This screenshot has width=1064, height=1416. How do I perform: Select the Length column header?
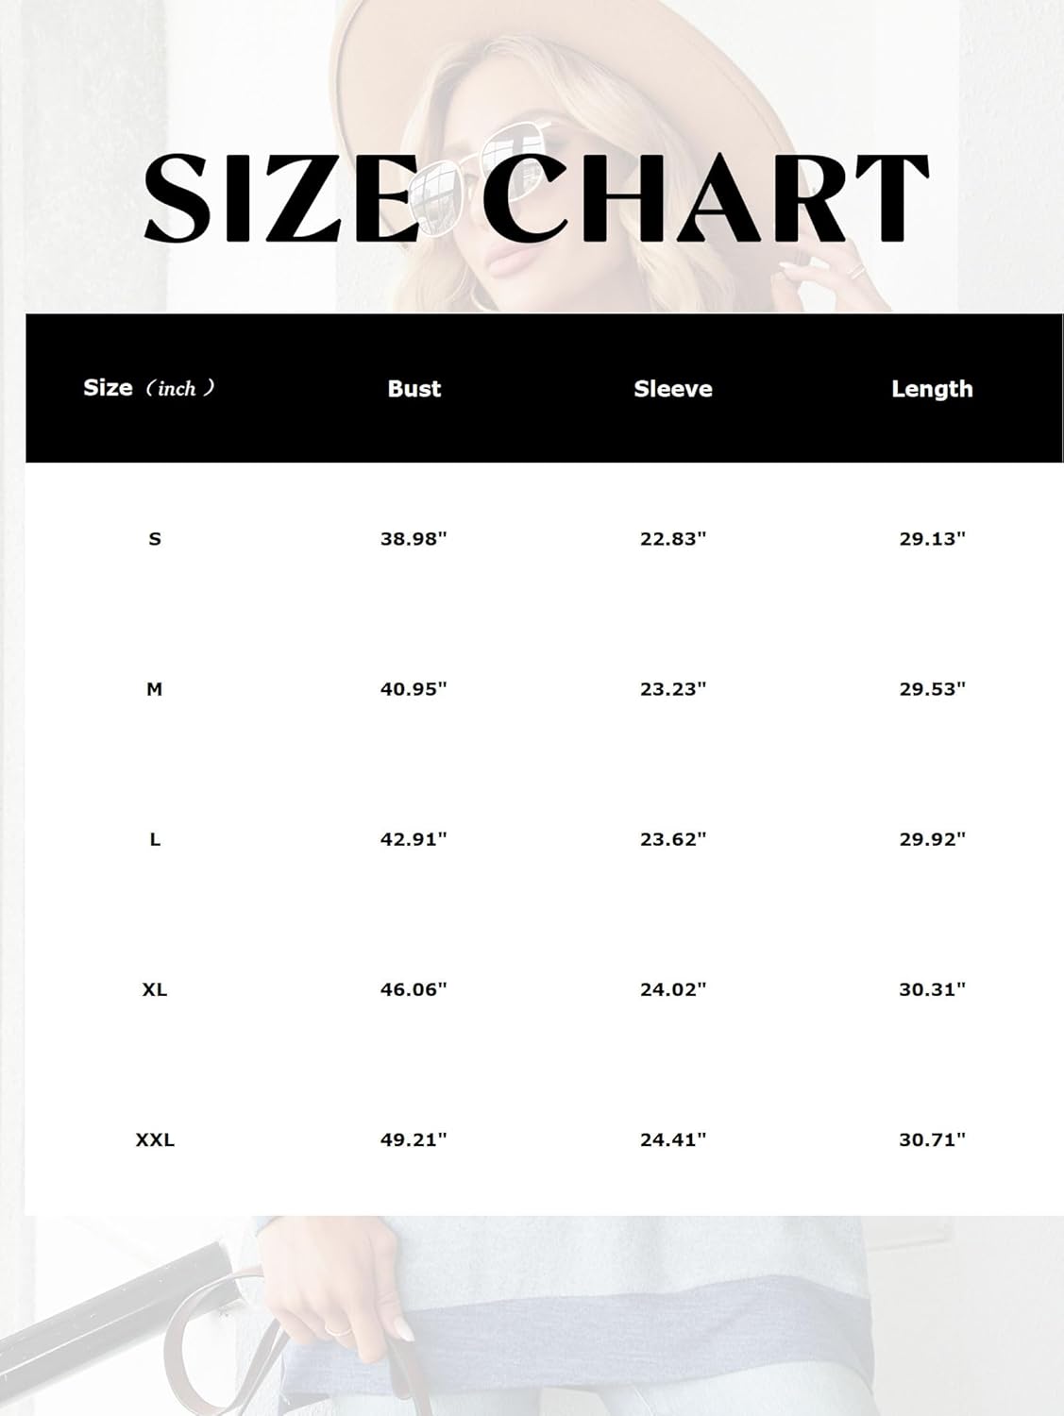click(x=932, y=389)
